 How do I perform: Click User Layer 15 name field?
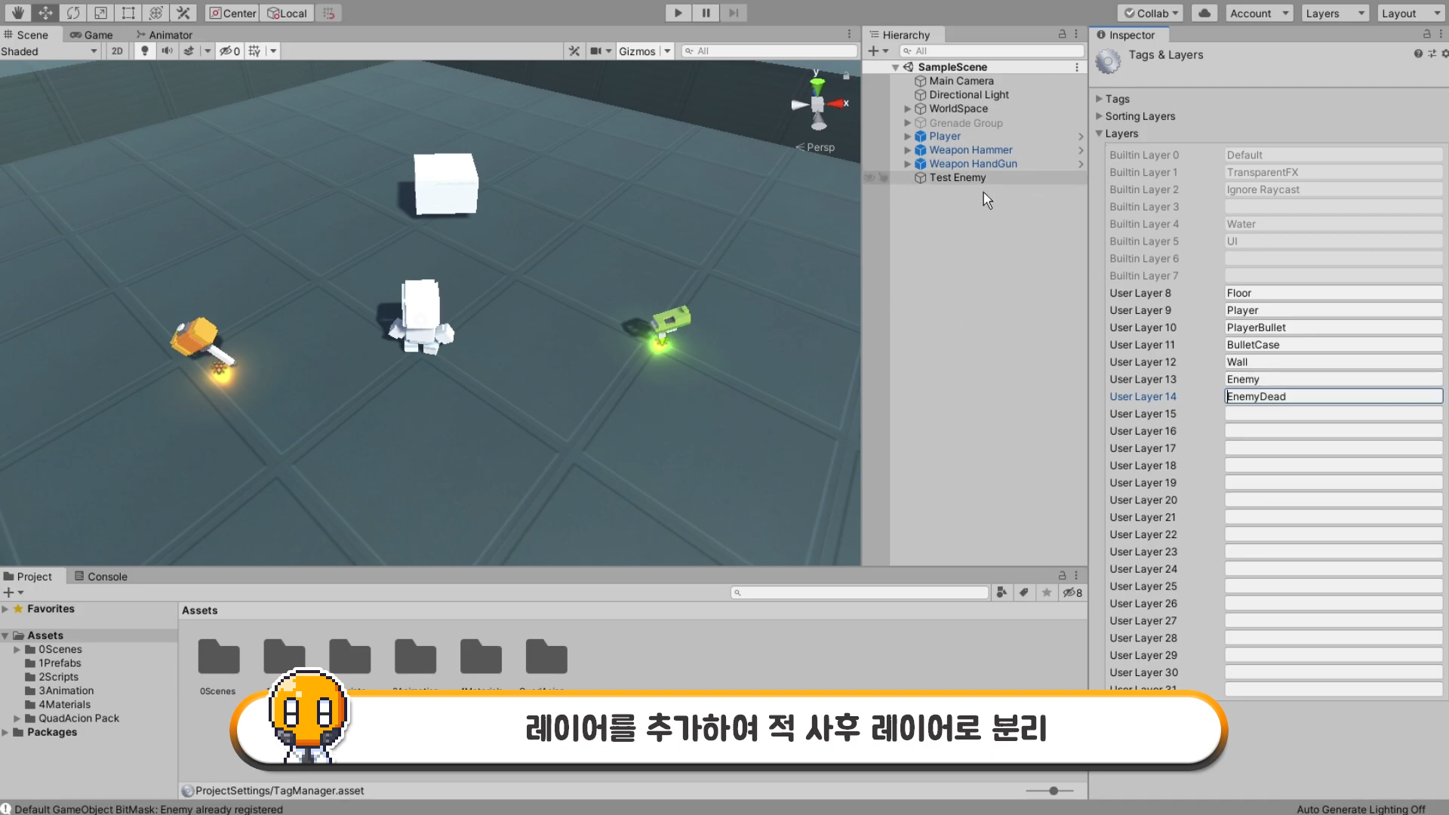tap(1333, 414)
